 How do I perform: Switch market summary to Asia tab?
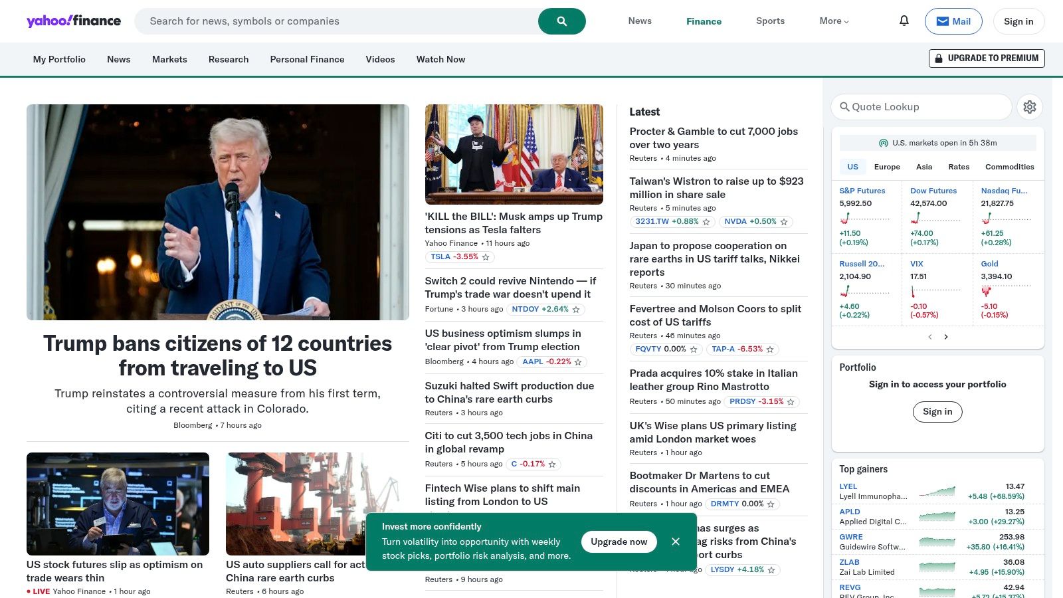924,167
